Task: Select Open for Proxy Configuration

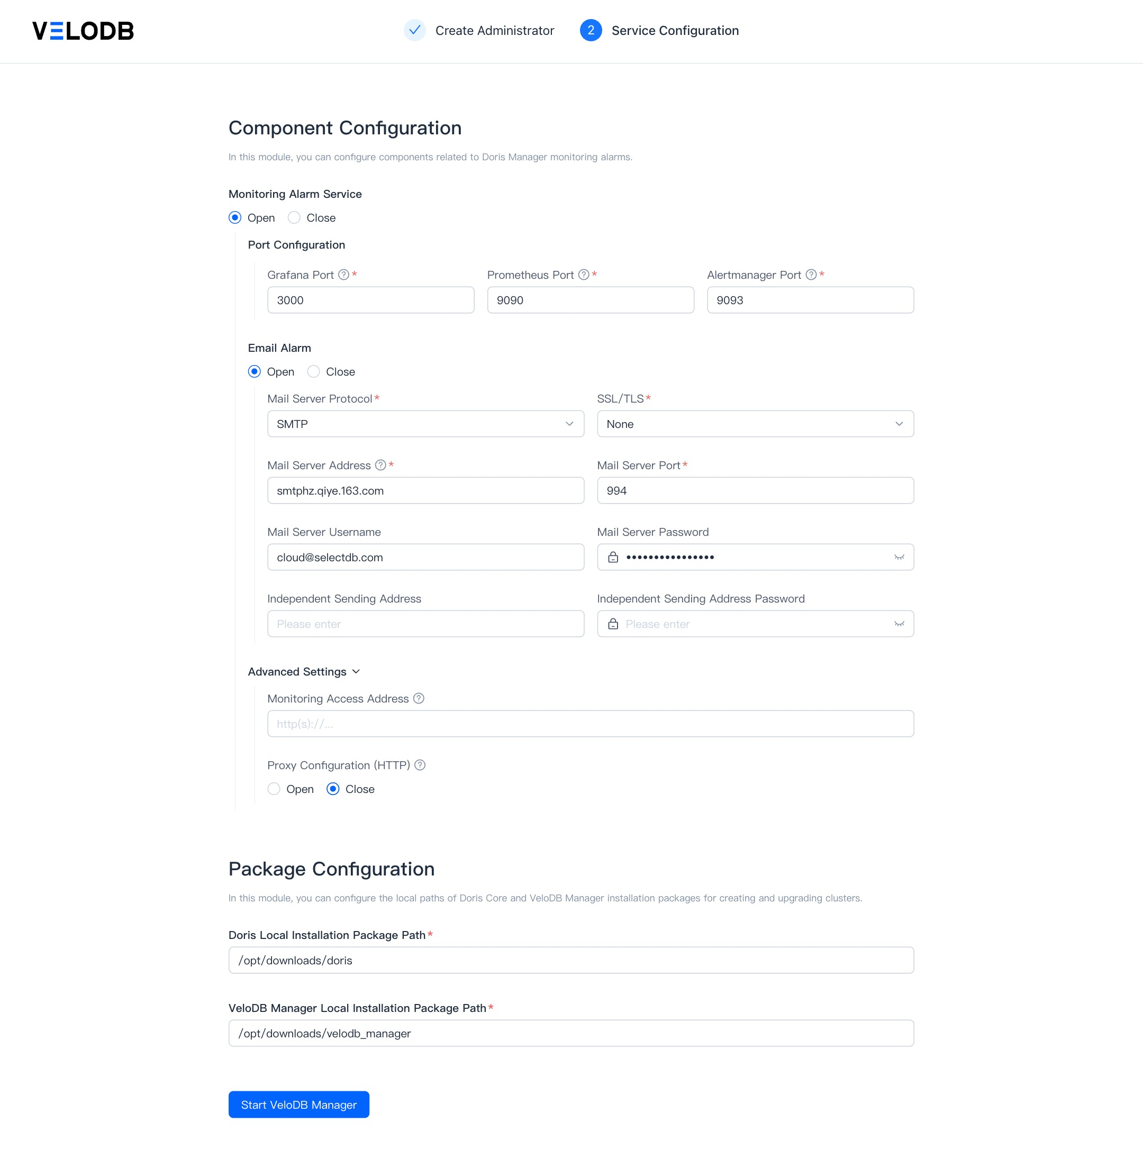Action: (x=291, y=789)
